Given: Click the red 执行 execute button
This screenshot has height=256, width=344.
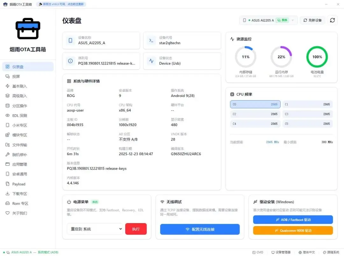Looking at the screenshot, I should 136,229.
